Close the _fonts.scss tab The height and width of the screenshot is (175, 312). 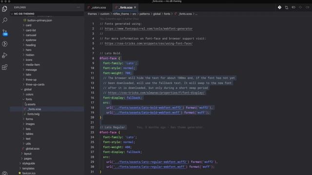click(135, 7)
